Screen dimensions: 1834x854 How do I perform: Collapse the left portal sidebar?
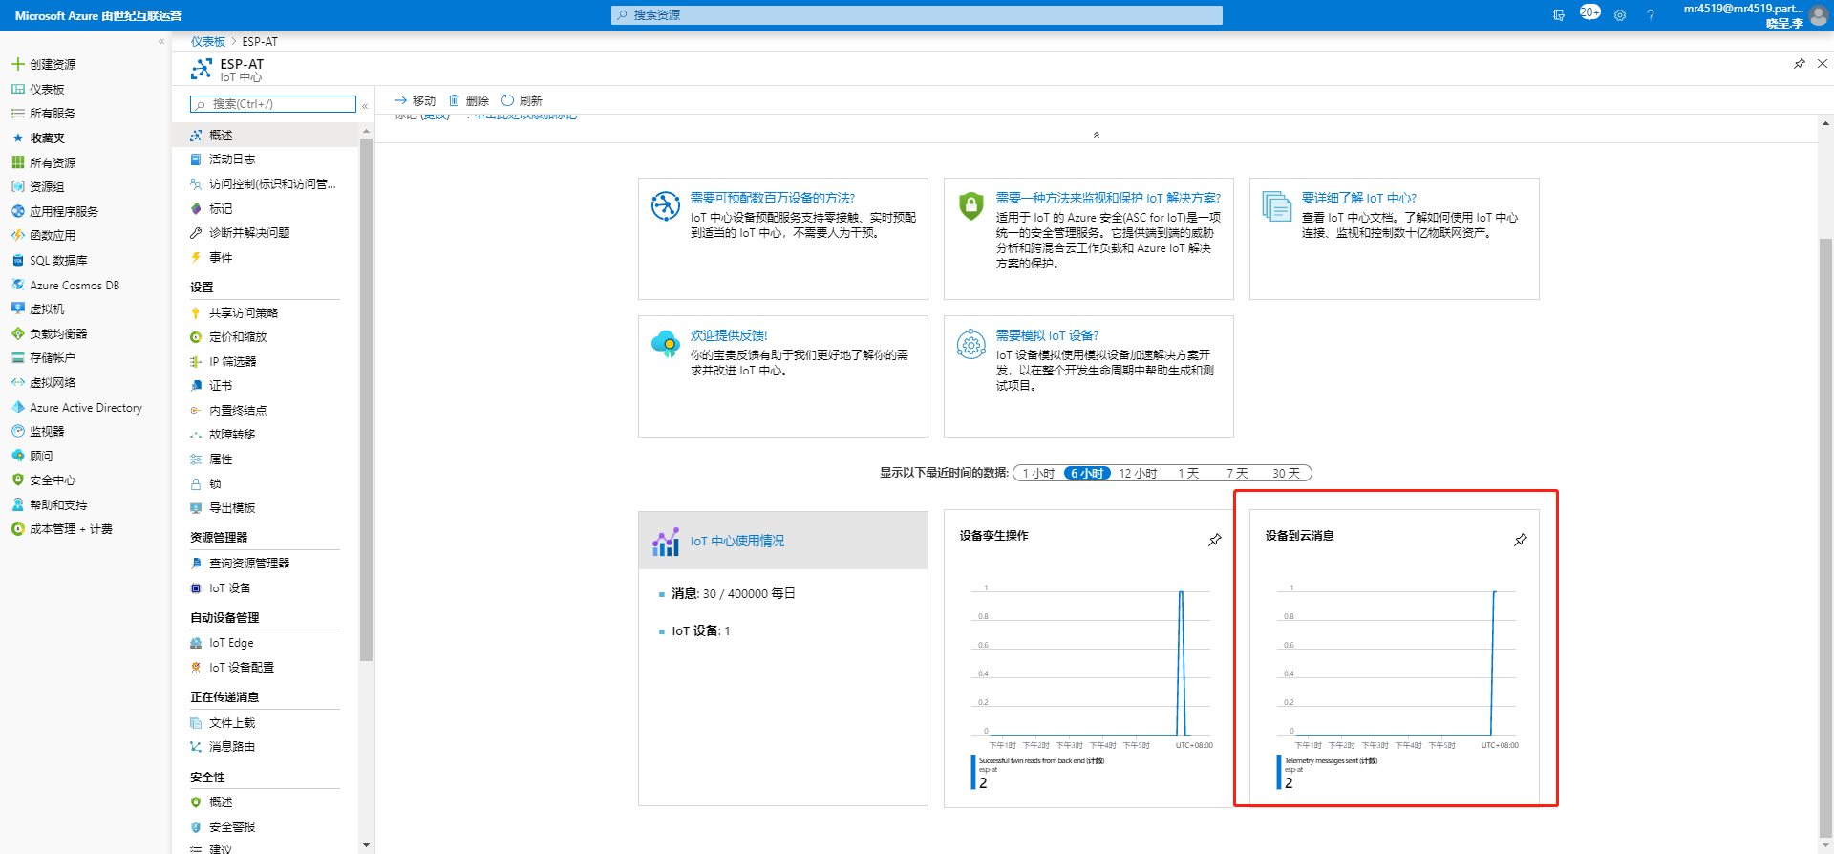pyautogui.click(x=160, y=41)
